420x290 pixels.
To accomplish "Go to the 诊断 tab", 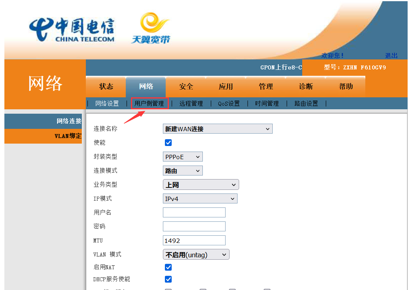I will pos(306,87).
